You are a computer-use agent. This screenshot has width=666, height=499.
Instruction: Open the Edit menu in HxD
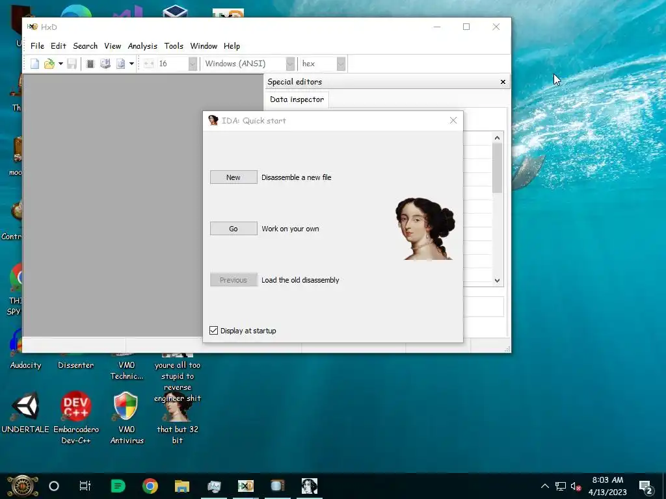click(58, 46)
